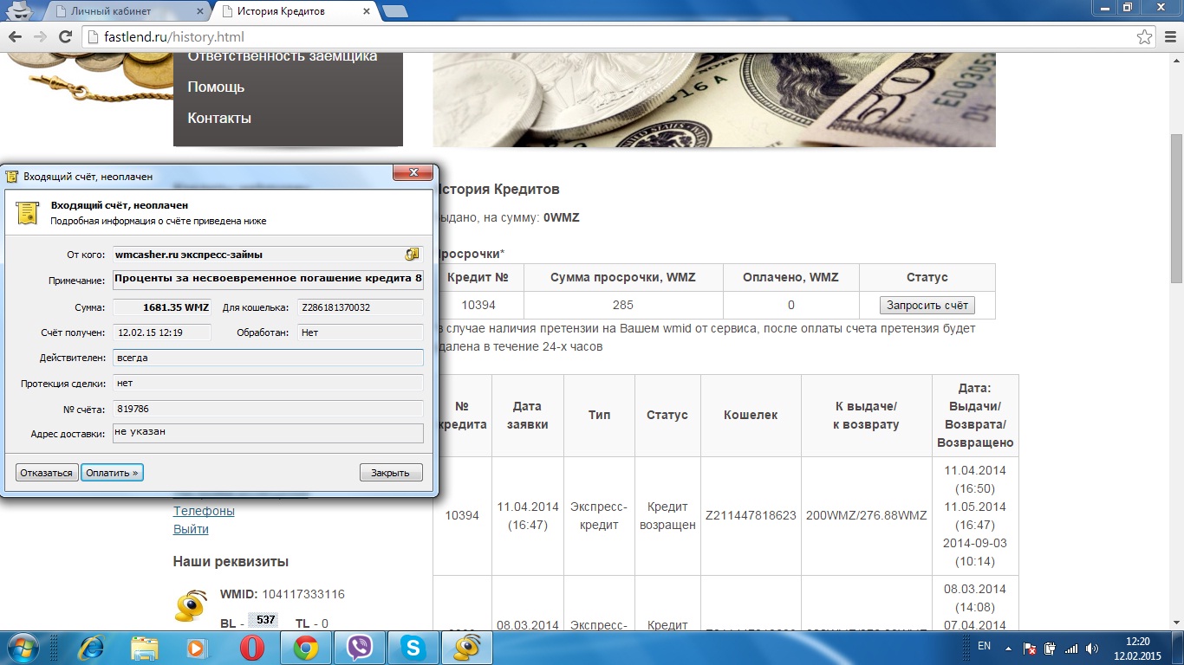Open a new Chrome tab
Image resolution: width=1184 pixels, height=665 pixels.
point(395,11)
